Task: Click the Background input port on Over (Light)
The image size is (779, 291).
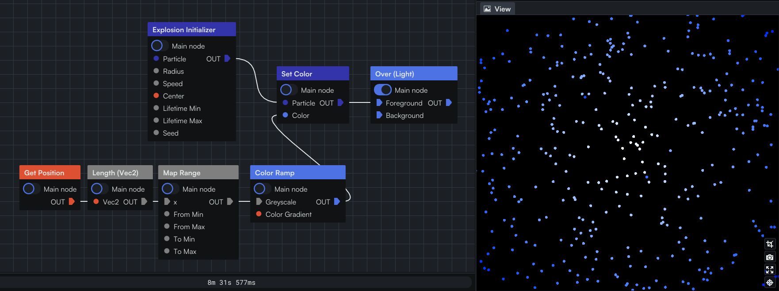Action: pyautogui.click(x=379, y=115)
